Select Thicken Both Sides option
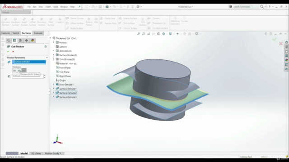Viewport: 289px width, 162px height. pos(19,71)
